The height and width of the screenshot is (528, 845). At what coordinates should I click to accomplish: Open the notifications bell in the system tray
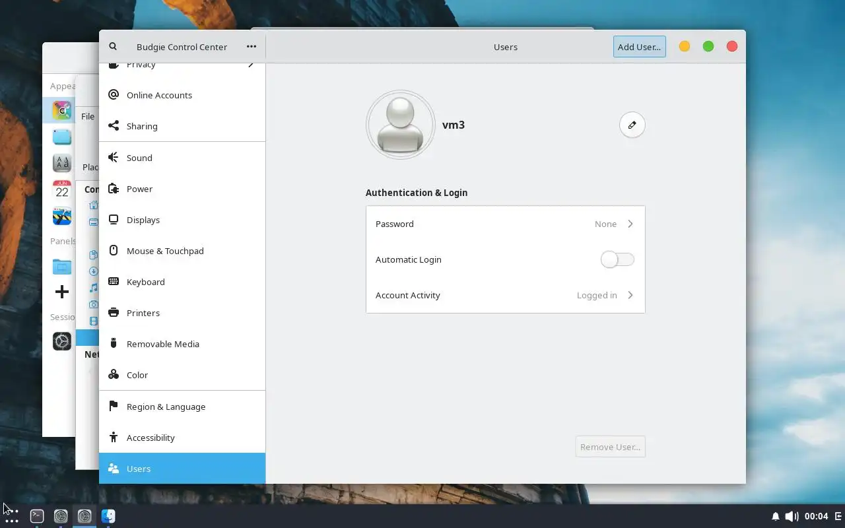[x=776, y=516]
